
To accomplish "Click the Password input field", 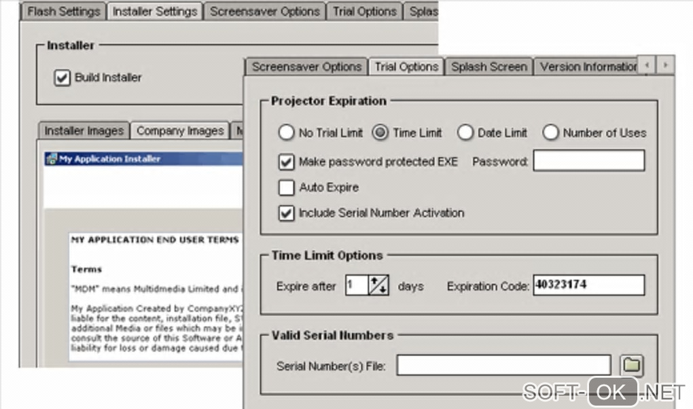I will coord(588,160).
